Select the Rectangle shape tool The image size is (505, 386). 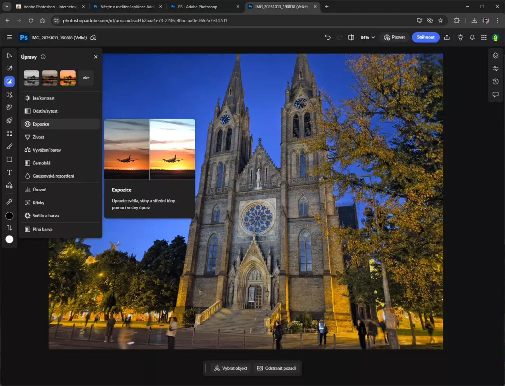9,159
